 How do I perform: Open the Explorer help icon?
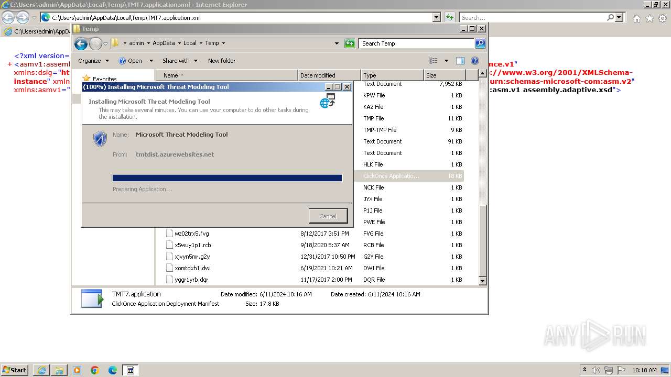click(475, 61)
